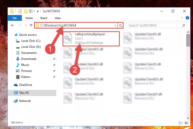This screenshot has height=129, width=193.
Task: Click the Properties icon in quick access toolbar
Action: pyautogui.click(x=20, y=11)
